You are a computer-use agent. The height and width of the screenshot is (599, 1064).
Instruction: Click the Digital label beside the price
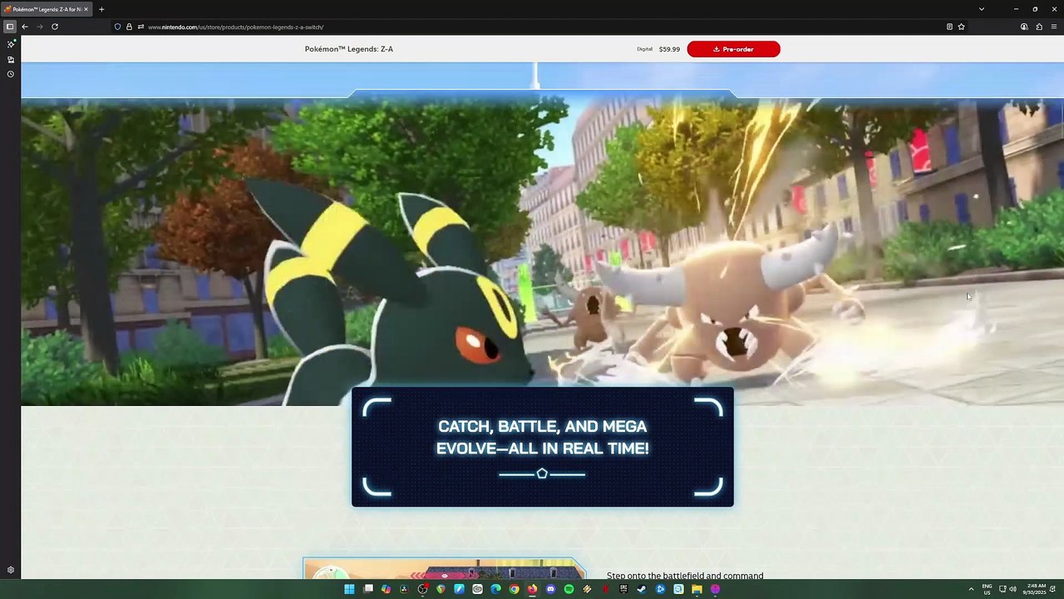coord(645,49)
